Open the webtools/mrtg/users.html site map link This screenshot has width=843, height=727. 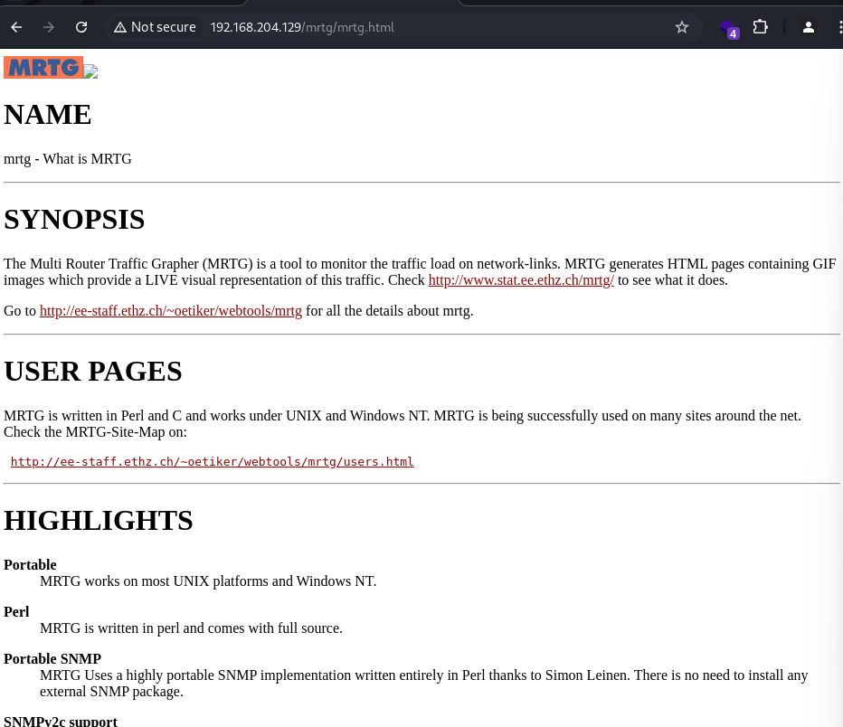pos(213,461)
